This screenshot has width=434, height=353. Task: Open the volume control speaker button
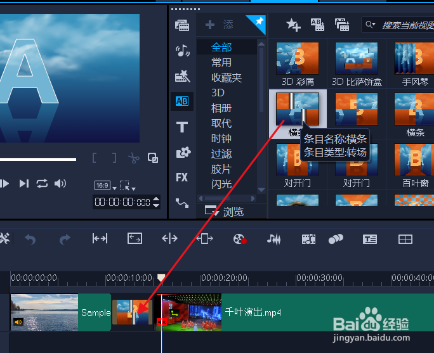coord(60,184)
